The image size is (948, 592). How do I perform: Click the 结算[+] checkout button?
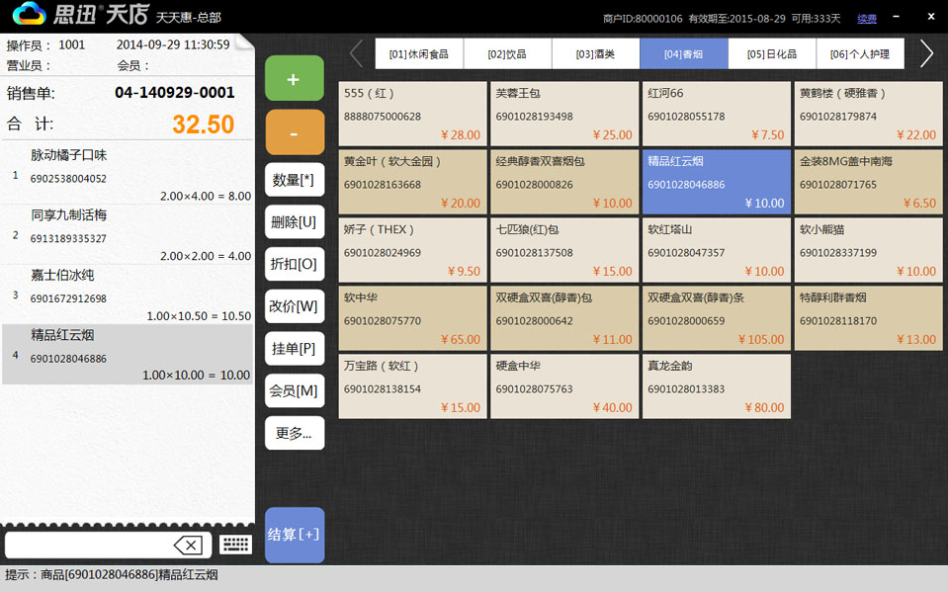point(295,535)
